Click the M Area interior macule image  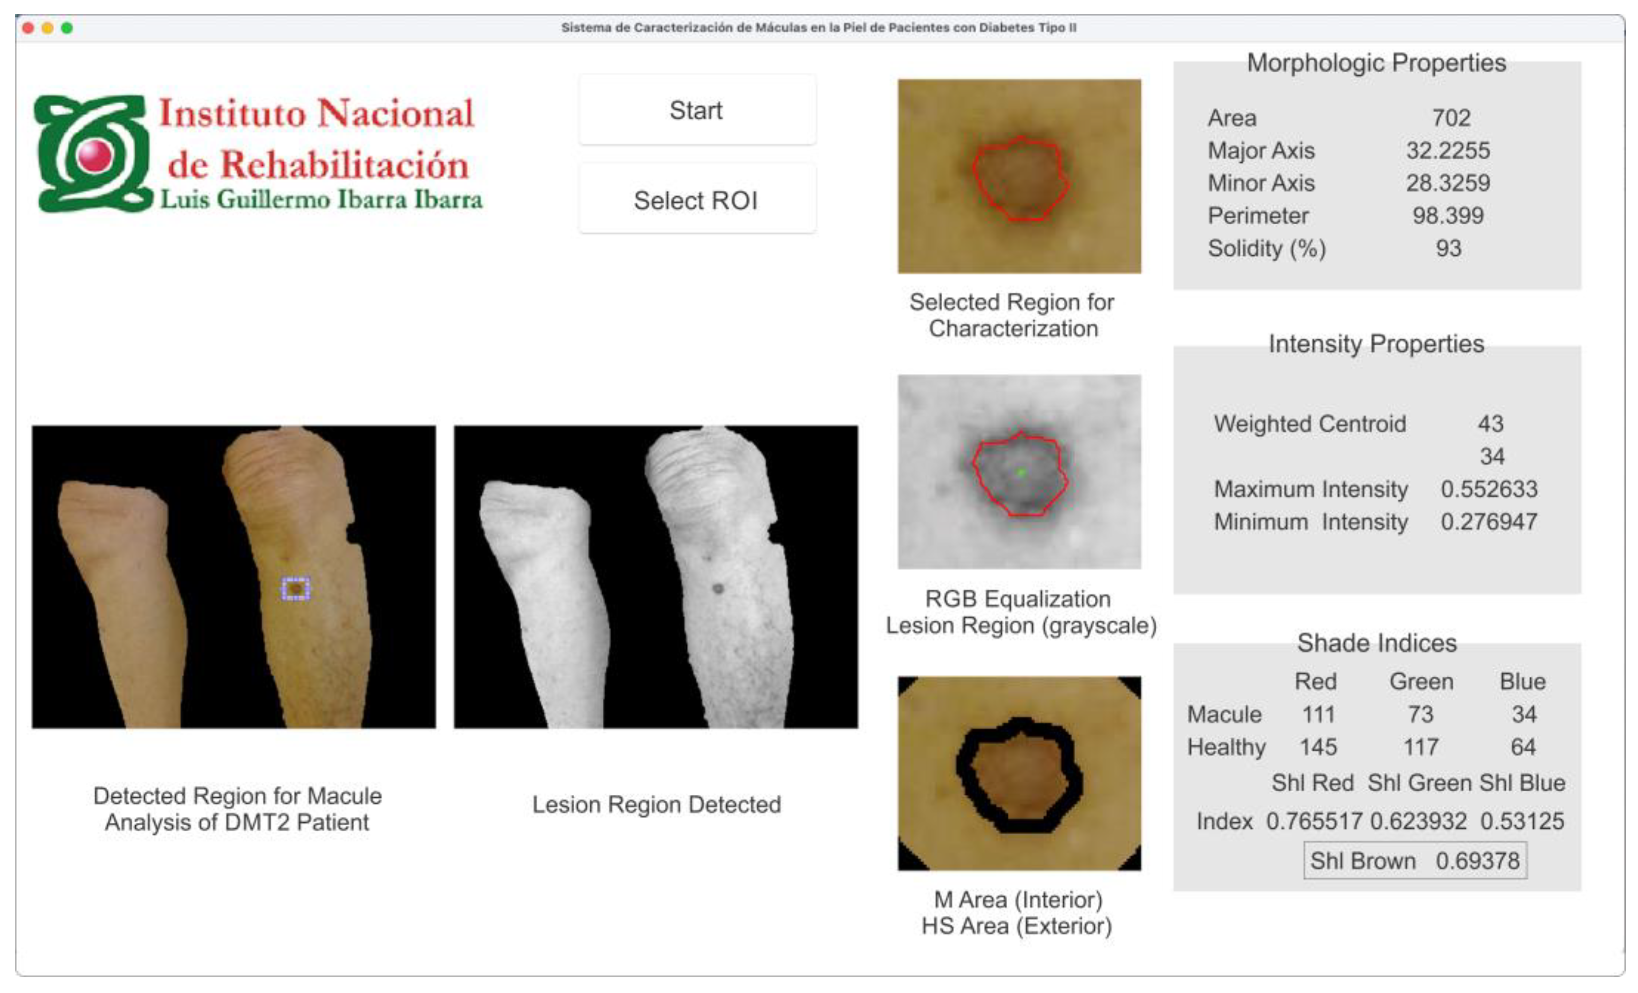(x=1019, y=773)
